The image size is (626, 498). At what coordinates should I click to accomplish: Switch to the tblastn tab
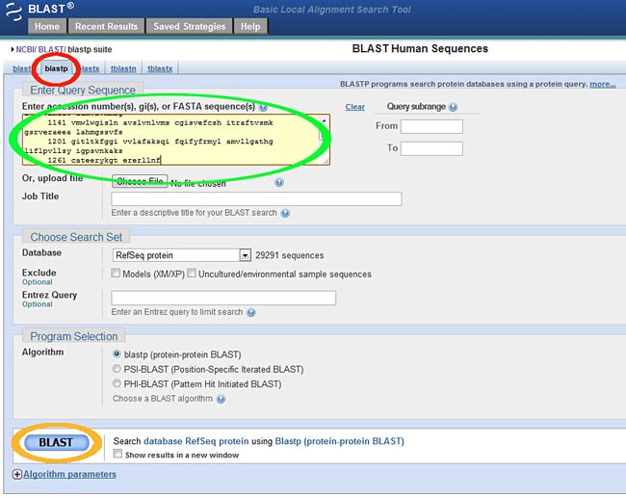click(123, 68)
